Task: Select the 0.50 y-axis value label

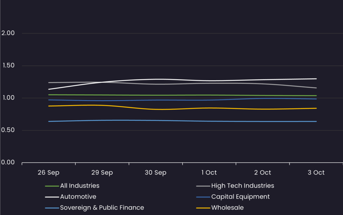Action: click(x=8, y=130)
